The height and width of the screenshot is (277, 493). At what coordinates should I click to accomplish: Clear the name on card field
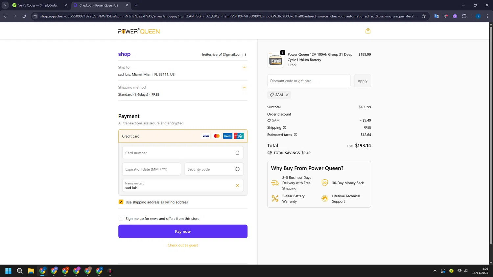(x=237, y=185)
